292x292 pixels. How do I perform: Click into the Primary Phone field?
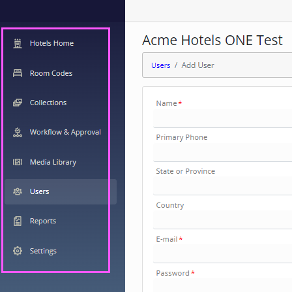(223, 152)
